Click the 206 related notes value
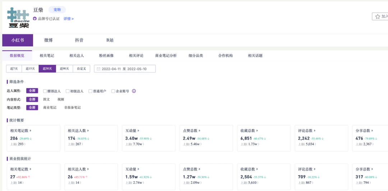Screen dimensions: 388x191 [14, 138]
